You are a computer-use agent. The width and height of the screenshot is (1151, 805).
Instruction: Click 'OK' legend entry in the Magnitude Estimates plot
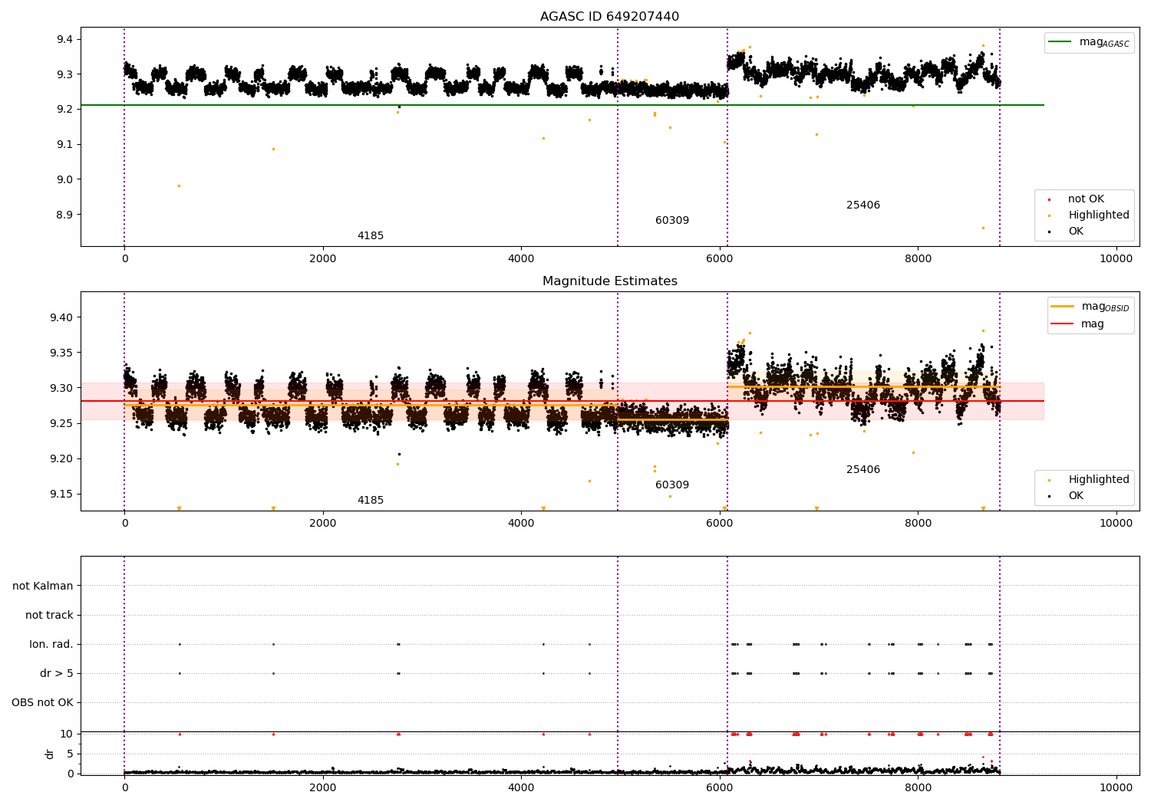click(1076, 496)
